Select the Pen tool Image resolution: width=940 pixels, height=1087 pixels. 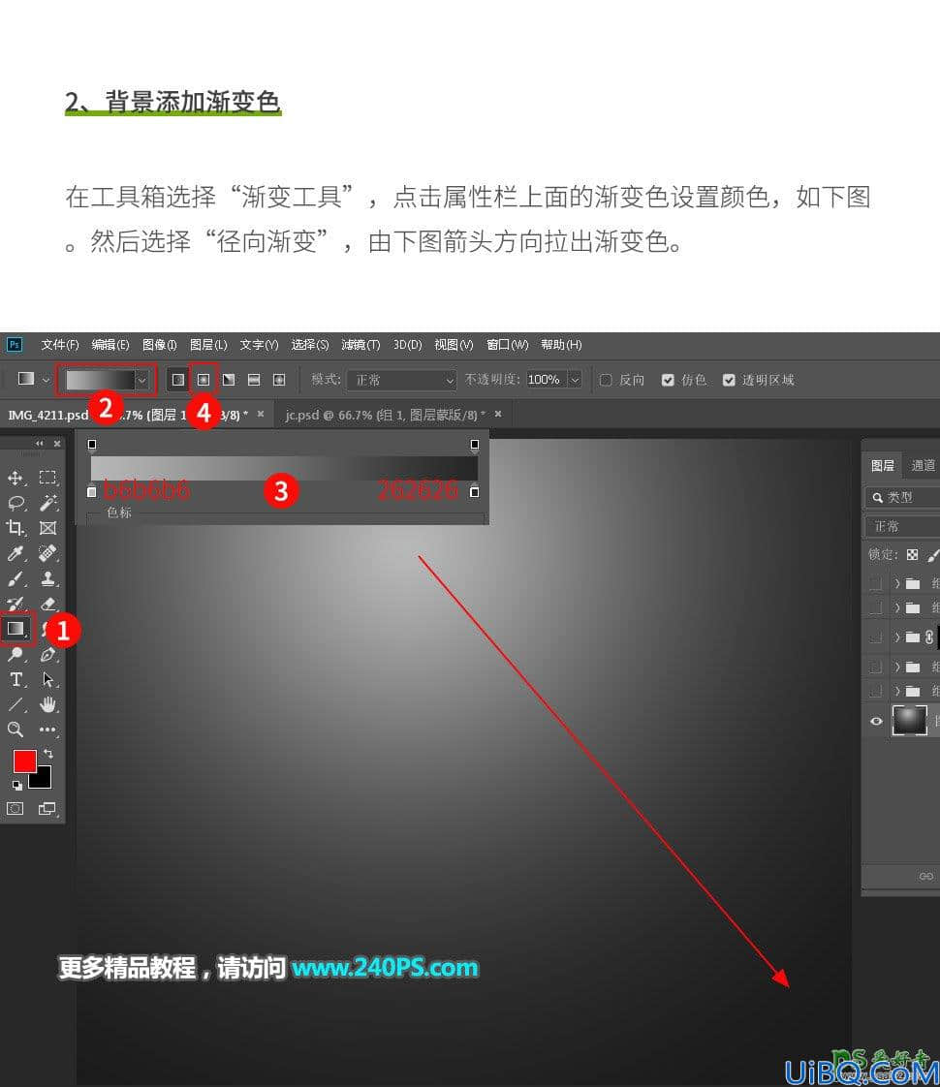(x=47, y=654)
